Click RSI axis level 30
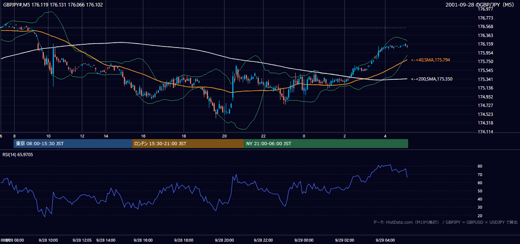This screenshot has height=244, width=520. pos(480,207)
